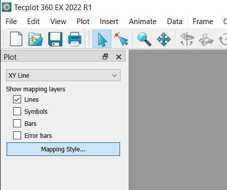The image size is (227, 190).
Task: Enable the Symbols mapping layer
Action: click(x=17, y=111)
